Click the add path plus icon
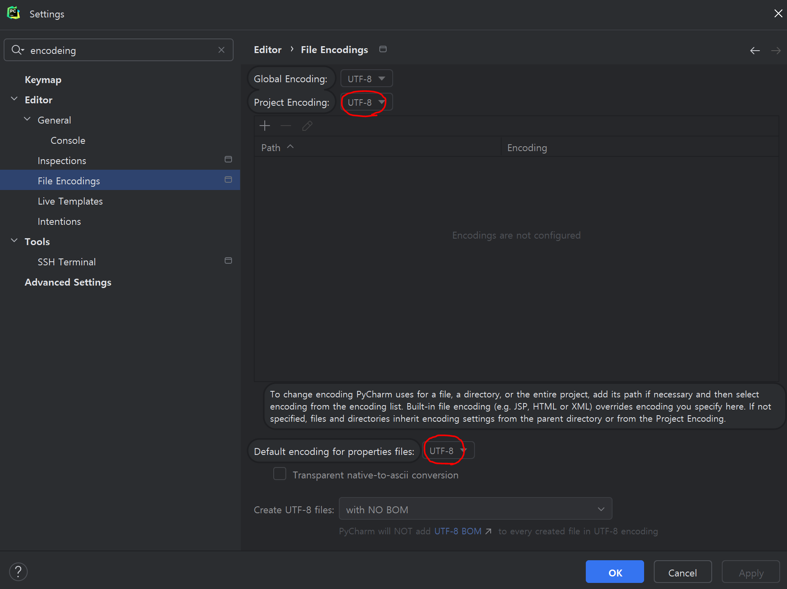This screenshot has width=787, height=589. coord(265,126)
